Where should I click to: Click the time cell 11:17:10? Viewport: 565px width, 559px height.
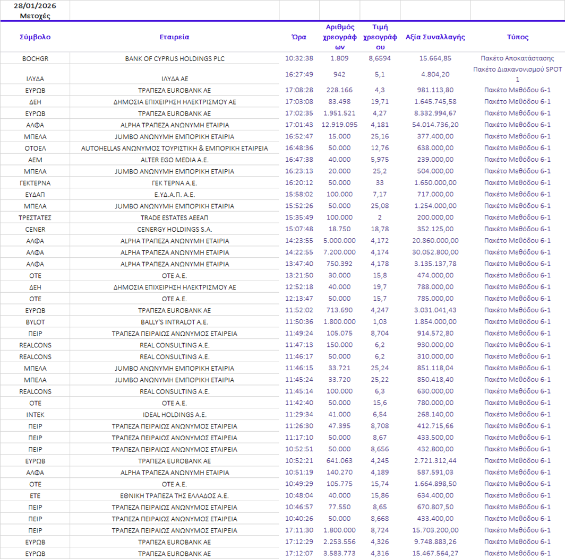point(299,438)
